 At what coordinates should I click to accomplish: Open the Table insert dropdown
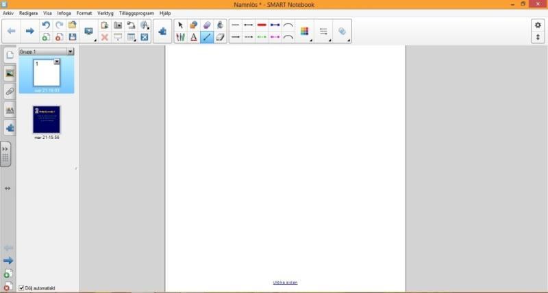click(x=131, y=37)
